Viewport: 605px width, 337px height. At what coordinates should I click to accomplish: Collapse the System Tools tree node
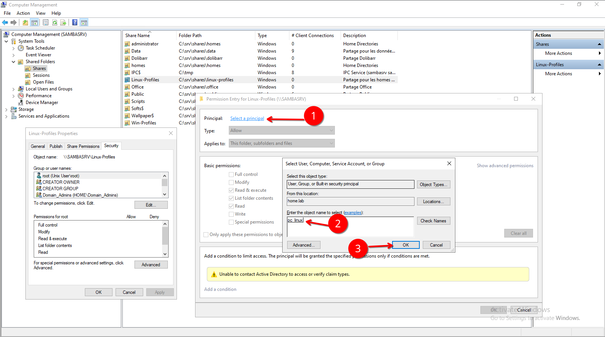click(6, 41)
